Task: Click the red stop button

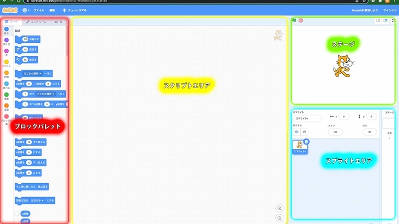Action: pos(301,20)
